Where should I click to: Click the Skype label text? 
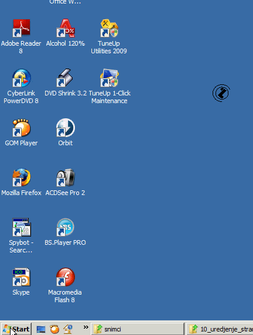[x=21, y=292]
